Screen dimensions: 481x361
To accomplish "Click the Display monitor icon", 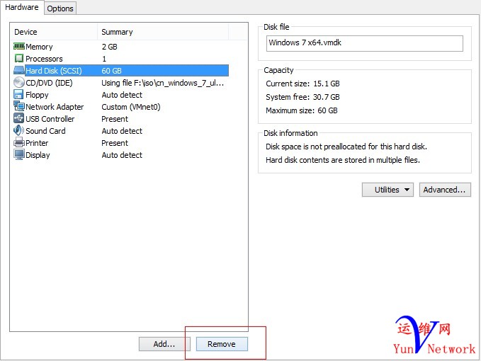I will click(18, 154).
